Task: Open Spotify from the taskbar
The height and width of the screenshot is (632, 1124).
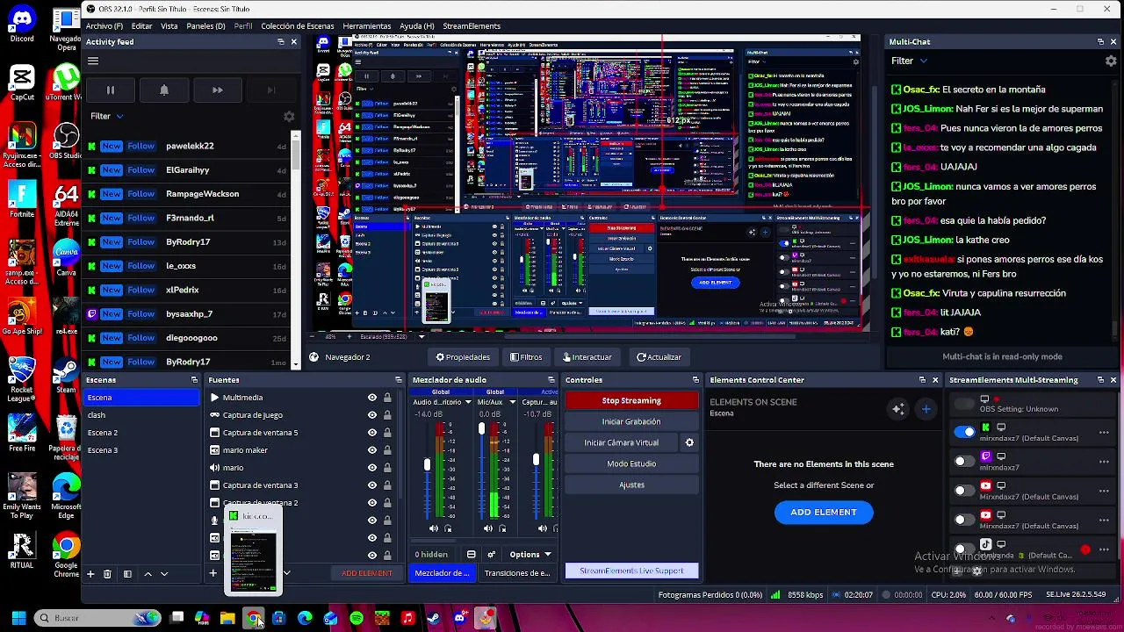Action: (357, 619)
